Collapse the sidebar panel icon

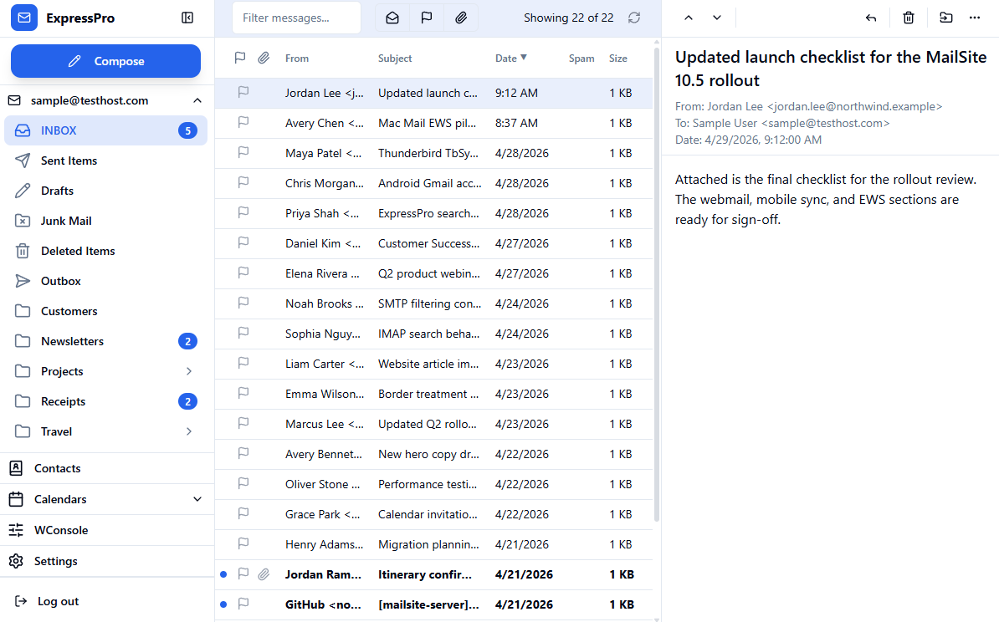click(x=187, y=18)
